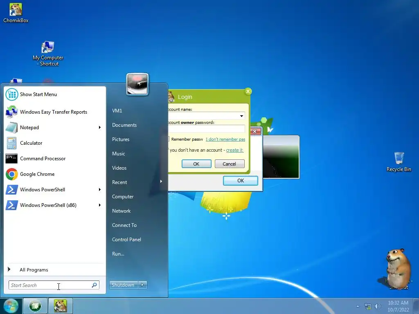This screenshot has width=419, height=314.
Task: Click the magnifier icon in Start Search
Action: pos(95,285)
